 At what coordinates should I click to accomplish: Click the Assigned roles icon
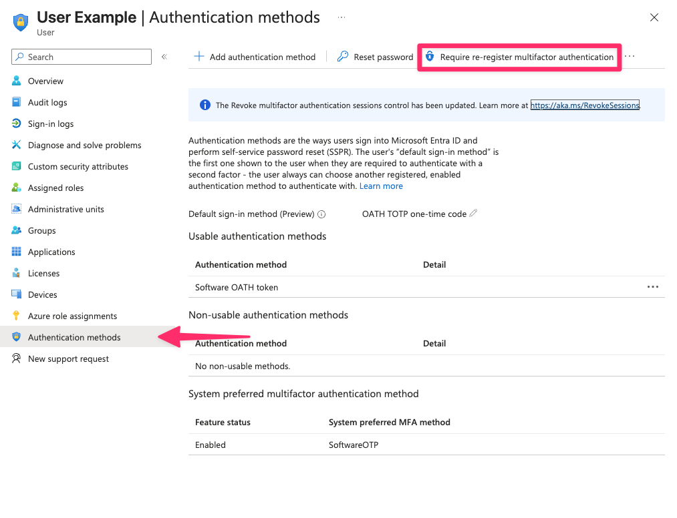click(17, 188)
